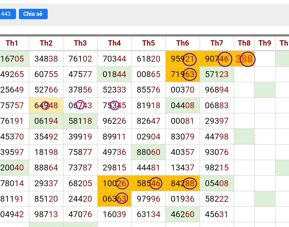Click the highlighted cell 388 in Th8
Screen dimensions: 289x227
point(244,59)
